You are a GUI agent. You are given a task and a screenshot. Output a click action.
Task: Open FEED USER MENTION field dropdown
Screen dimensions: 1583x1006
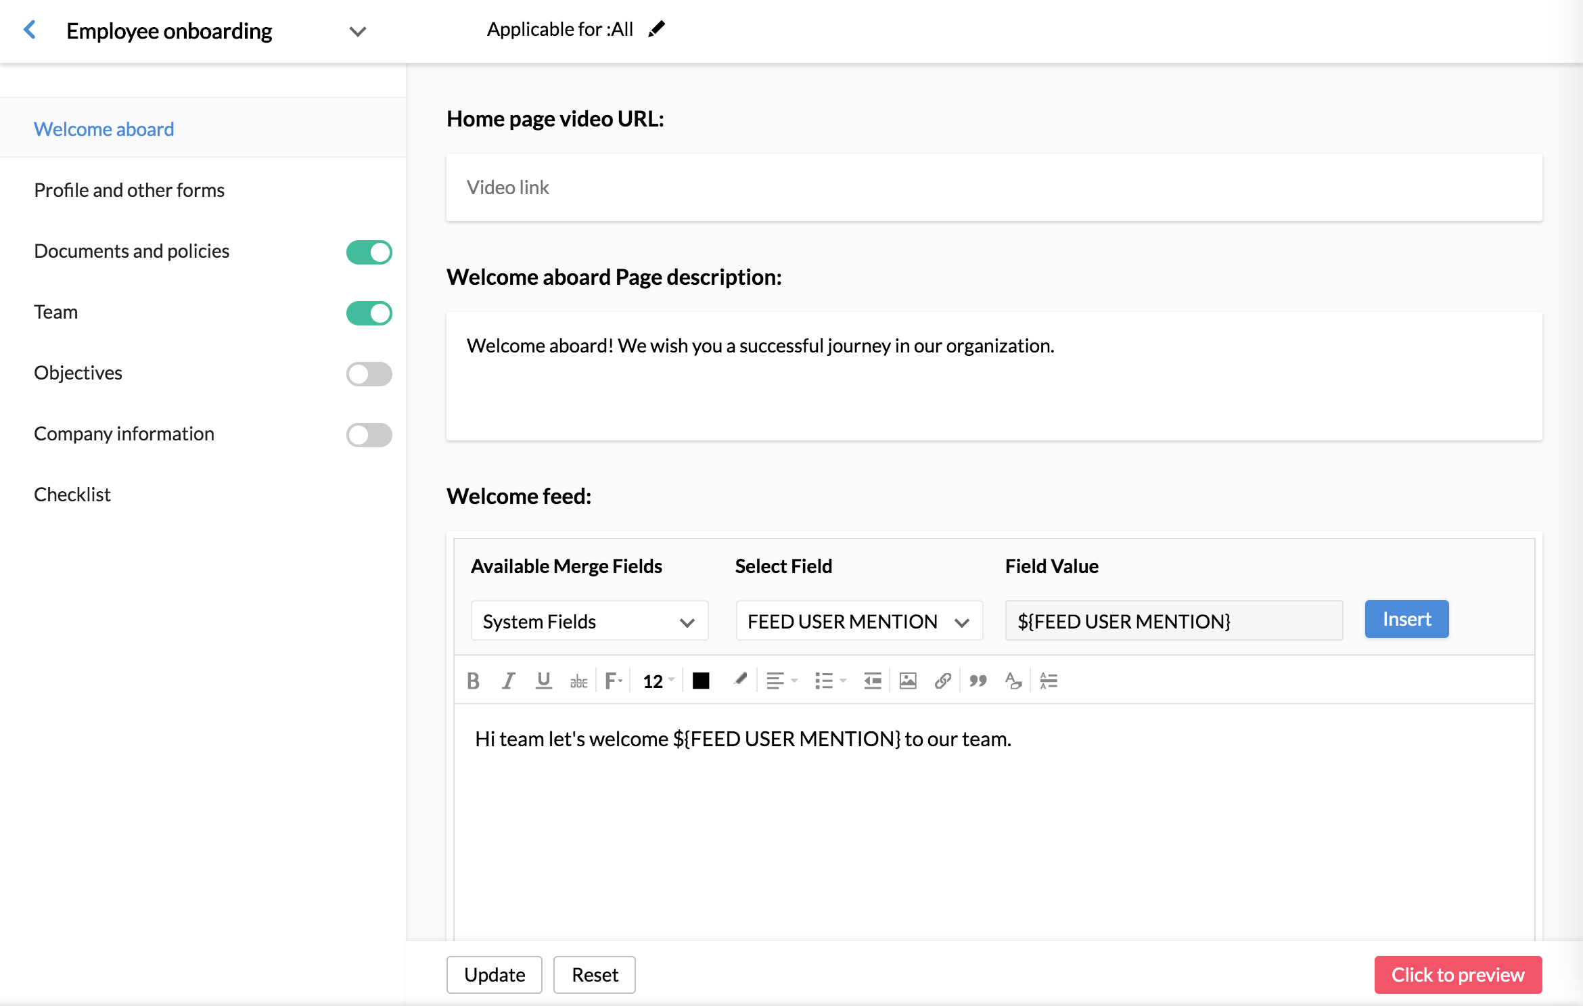point(858,621)
